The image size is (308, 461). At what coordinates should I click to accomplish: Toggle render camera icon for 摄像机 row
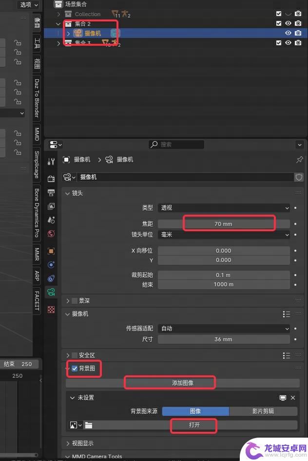coord(298,33)
